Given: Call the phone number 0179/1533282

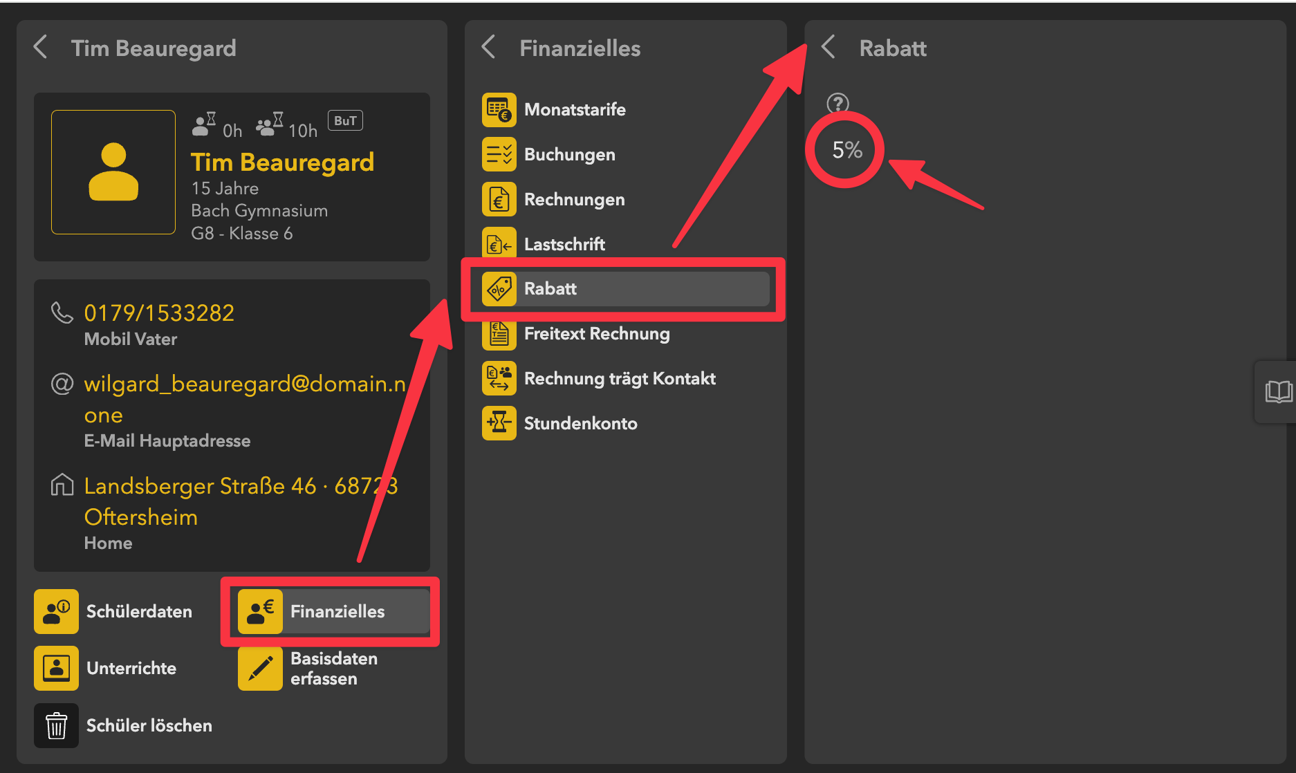Looking at the screenshot, I should click(x=159, y=313).
